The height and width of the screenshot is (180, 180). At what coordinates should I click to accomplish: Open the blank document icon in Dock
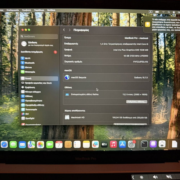coord(174,144)
